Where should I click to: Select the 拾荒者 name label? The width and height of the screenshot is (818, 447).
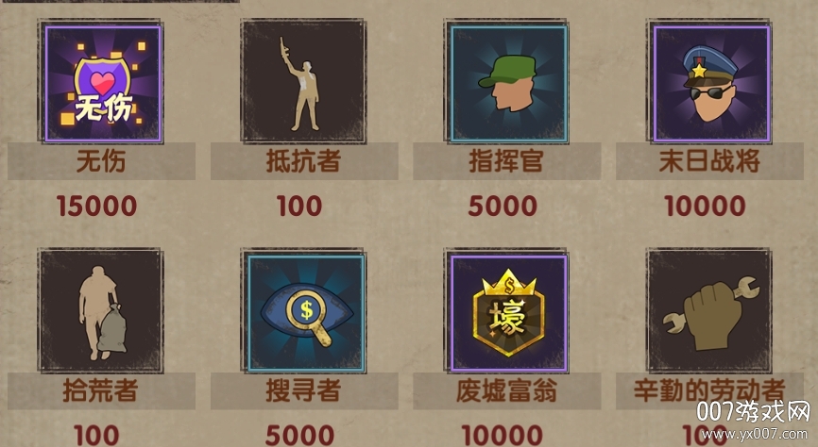(x=100, y=390)
